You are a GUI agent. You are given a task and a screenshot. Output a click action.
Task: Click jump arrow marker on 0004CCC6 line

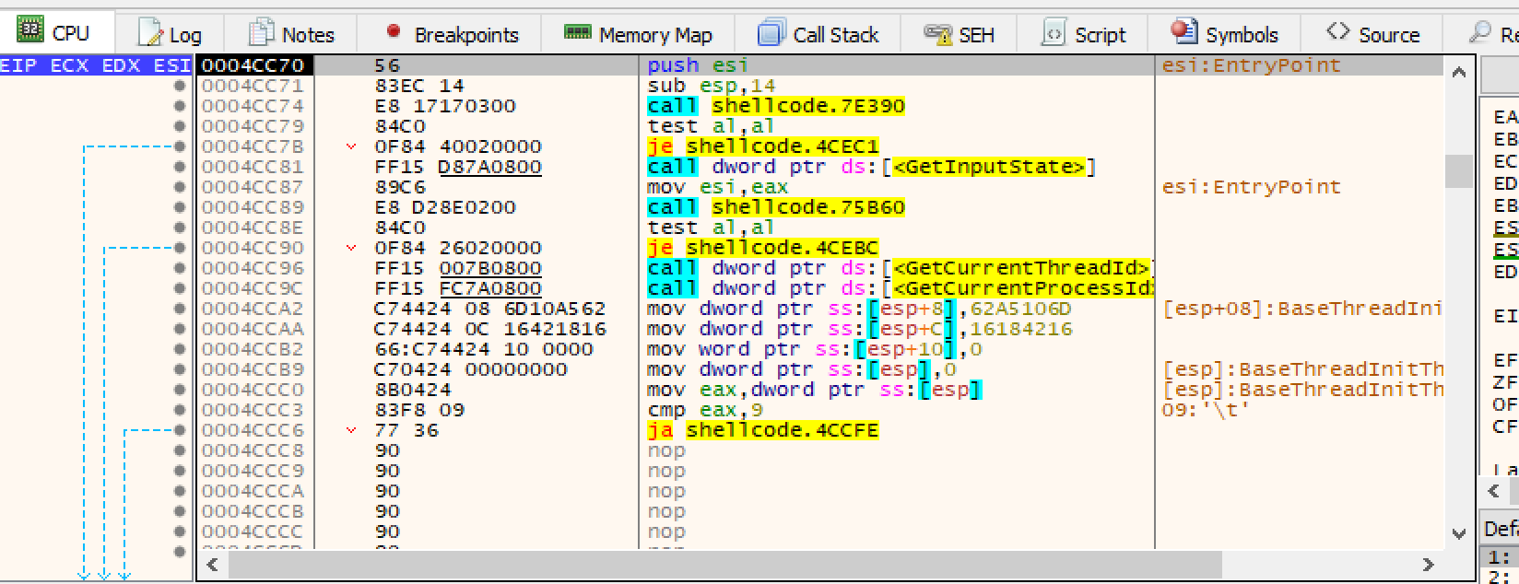[x=350, y=430]
